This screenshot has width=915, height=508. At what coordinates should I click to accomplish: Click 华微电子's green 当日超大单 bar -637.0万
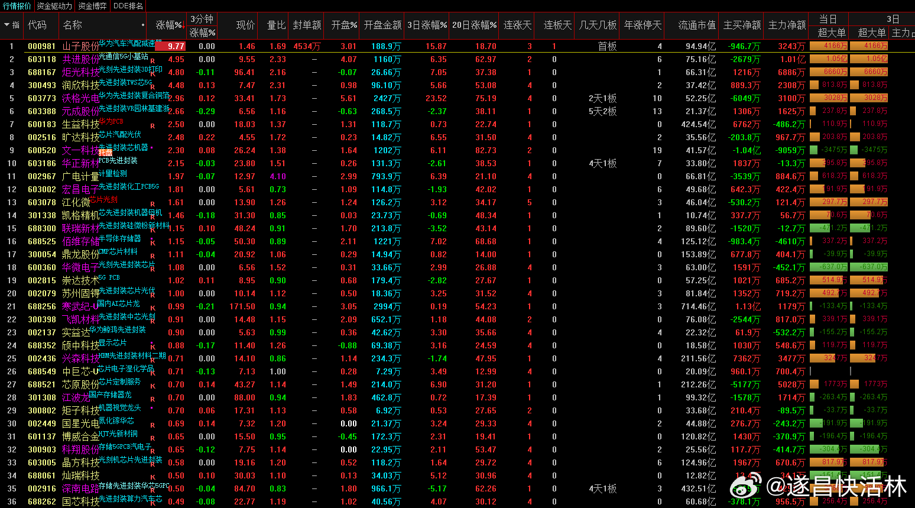[x=829, y=267]
